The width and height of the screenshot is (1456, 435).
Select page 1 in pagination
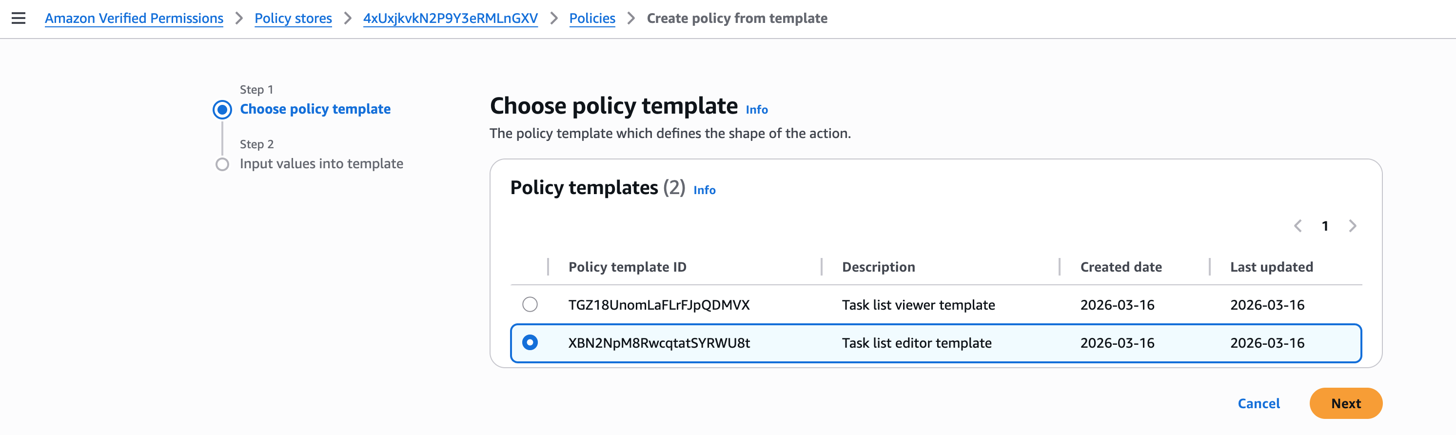pos(1325,226)
